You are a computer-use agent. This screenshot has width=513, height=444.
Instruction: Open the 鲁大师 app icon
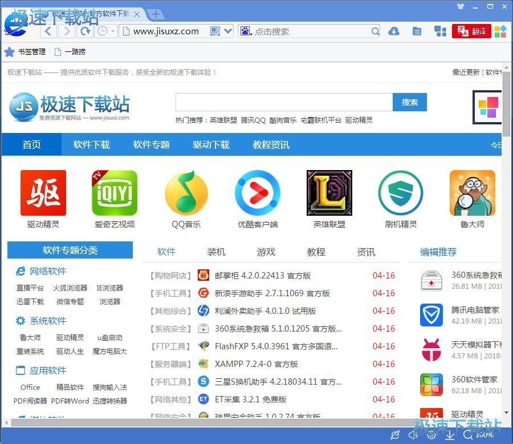[473, 193]
